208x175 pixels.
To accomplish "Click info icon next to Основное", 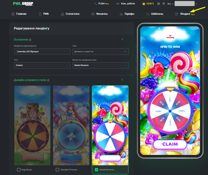I will (x=30, y=40).
